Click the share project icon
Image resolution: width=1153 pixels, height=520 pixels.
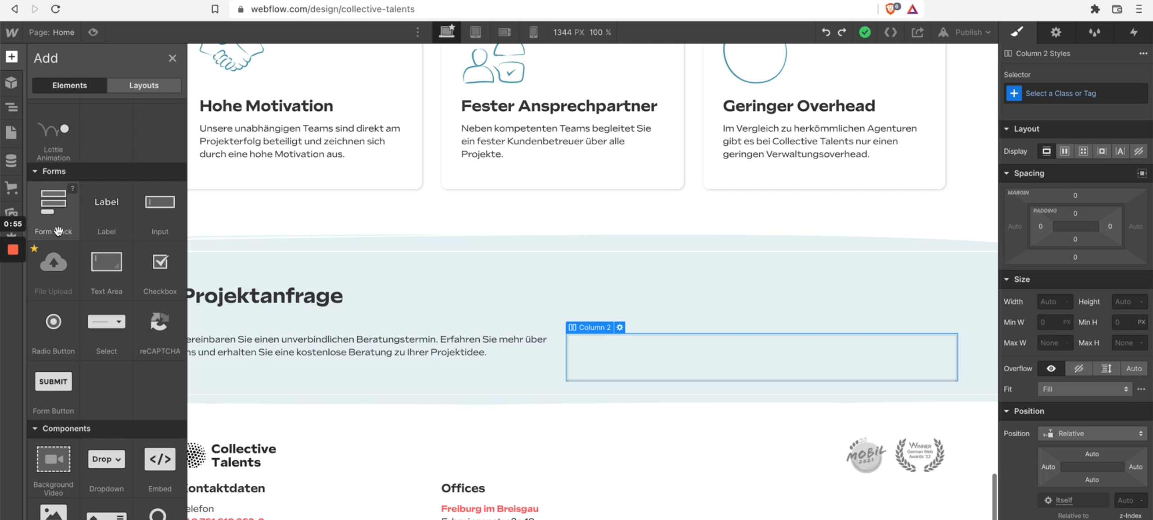click(917, 32)
